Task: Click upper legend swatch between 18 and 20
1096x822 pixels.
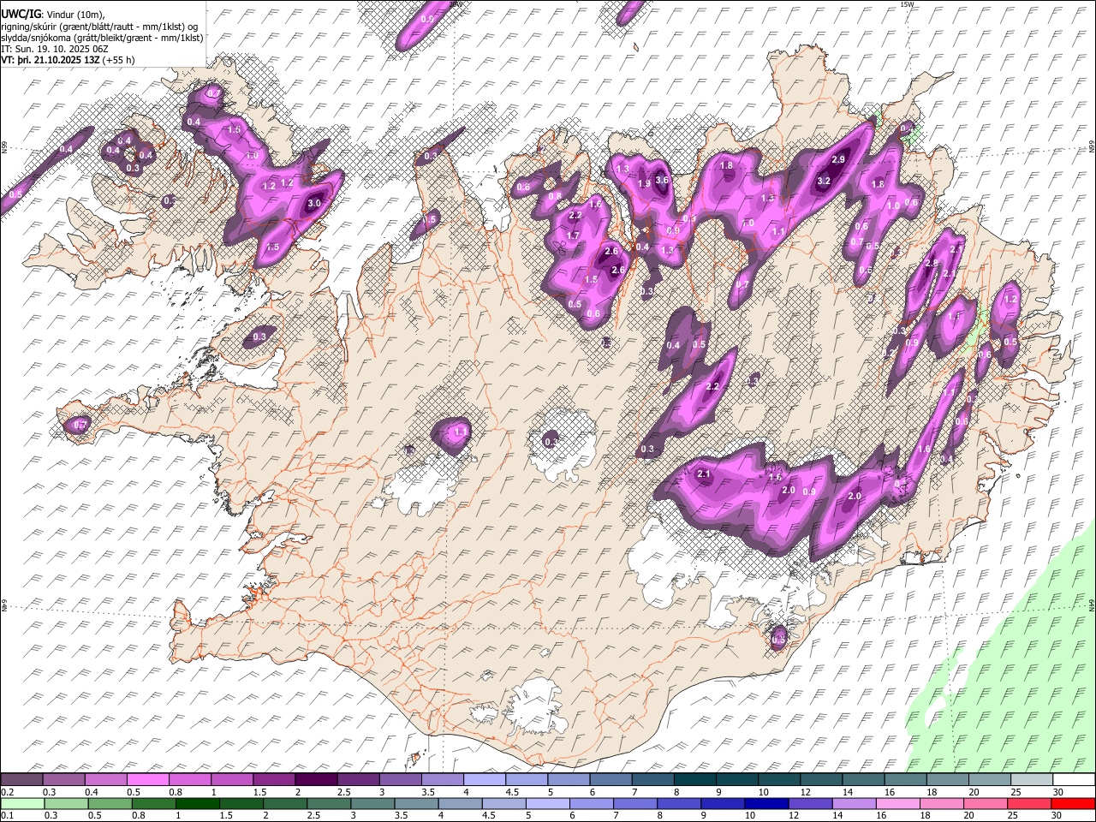Action: [946, 780]
